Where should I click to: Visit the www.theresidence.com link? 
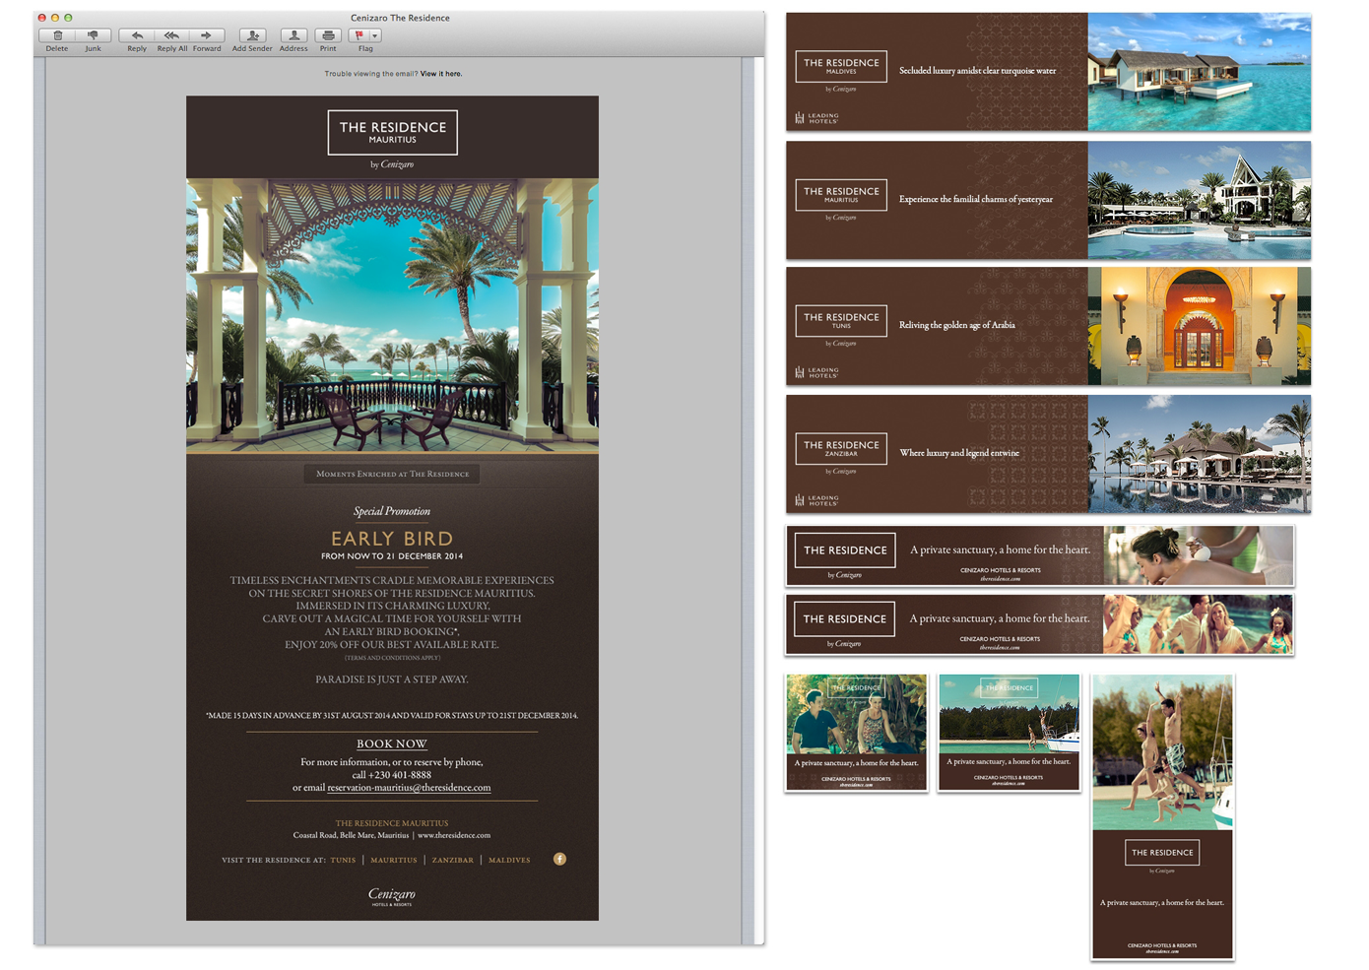[x=454, y=835]
